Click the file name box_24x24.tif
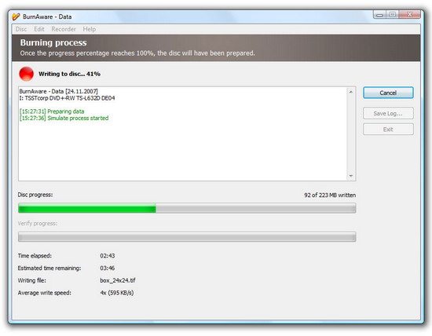Viewport: 432px width, 336px height. (x=118, y=280)
